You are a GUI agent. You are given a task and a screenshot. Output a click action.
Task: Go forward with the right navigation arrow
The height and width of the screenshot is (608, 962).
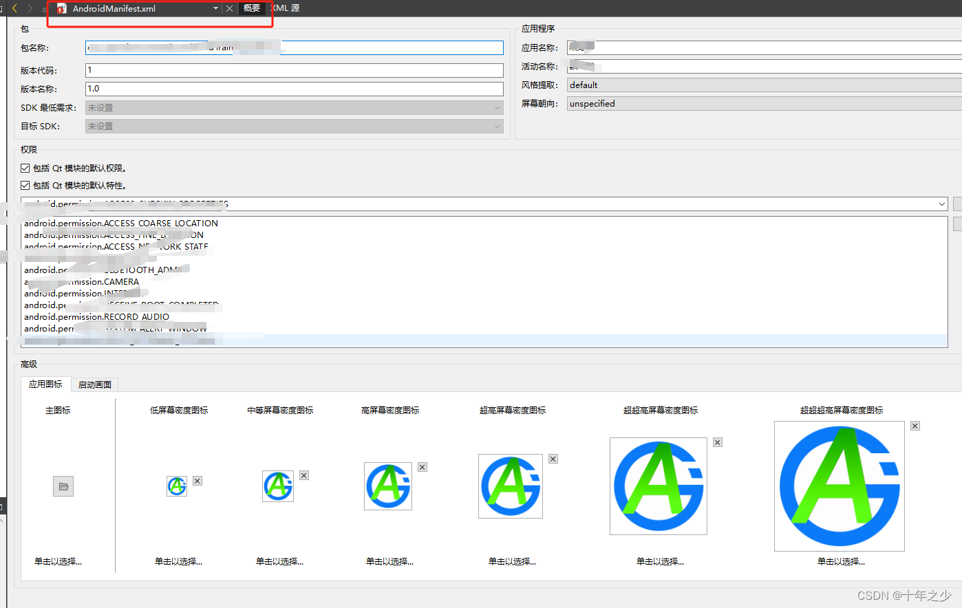point(30,8)
